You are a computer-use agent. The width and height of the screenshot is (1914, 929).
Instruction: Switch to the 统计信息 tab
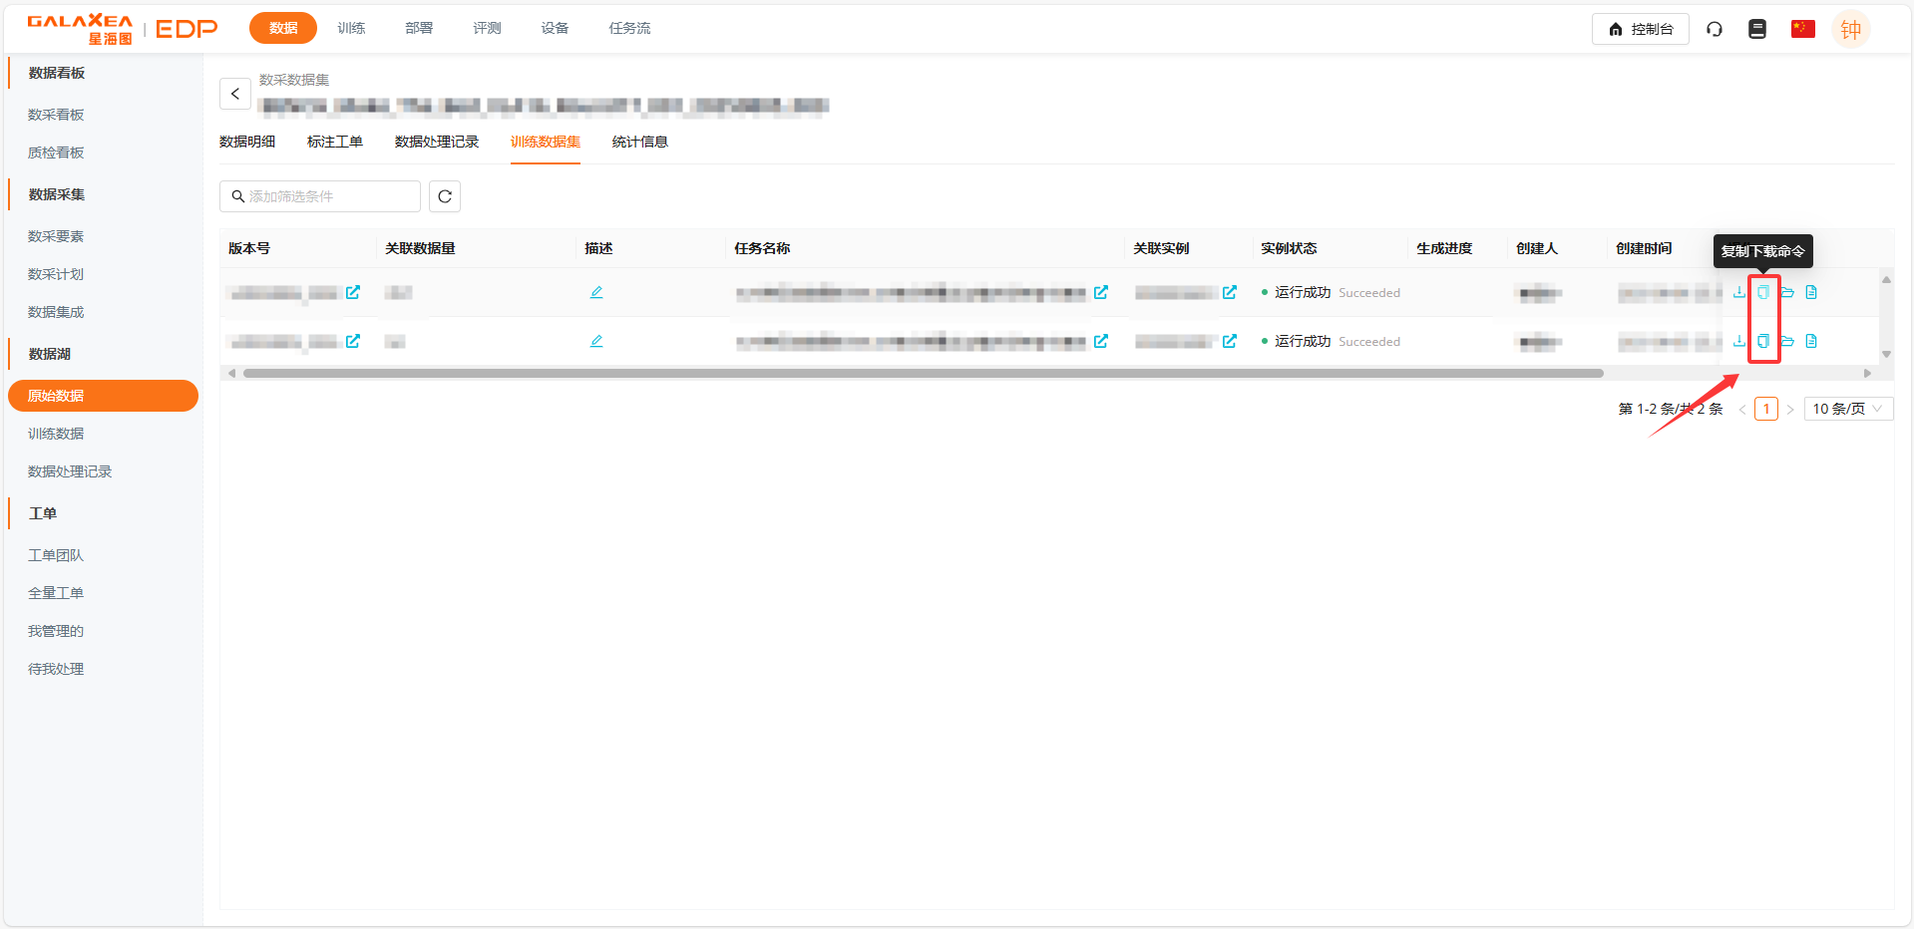(x=639, y=142)
